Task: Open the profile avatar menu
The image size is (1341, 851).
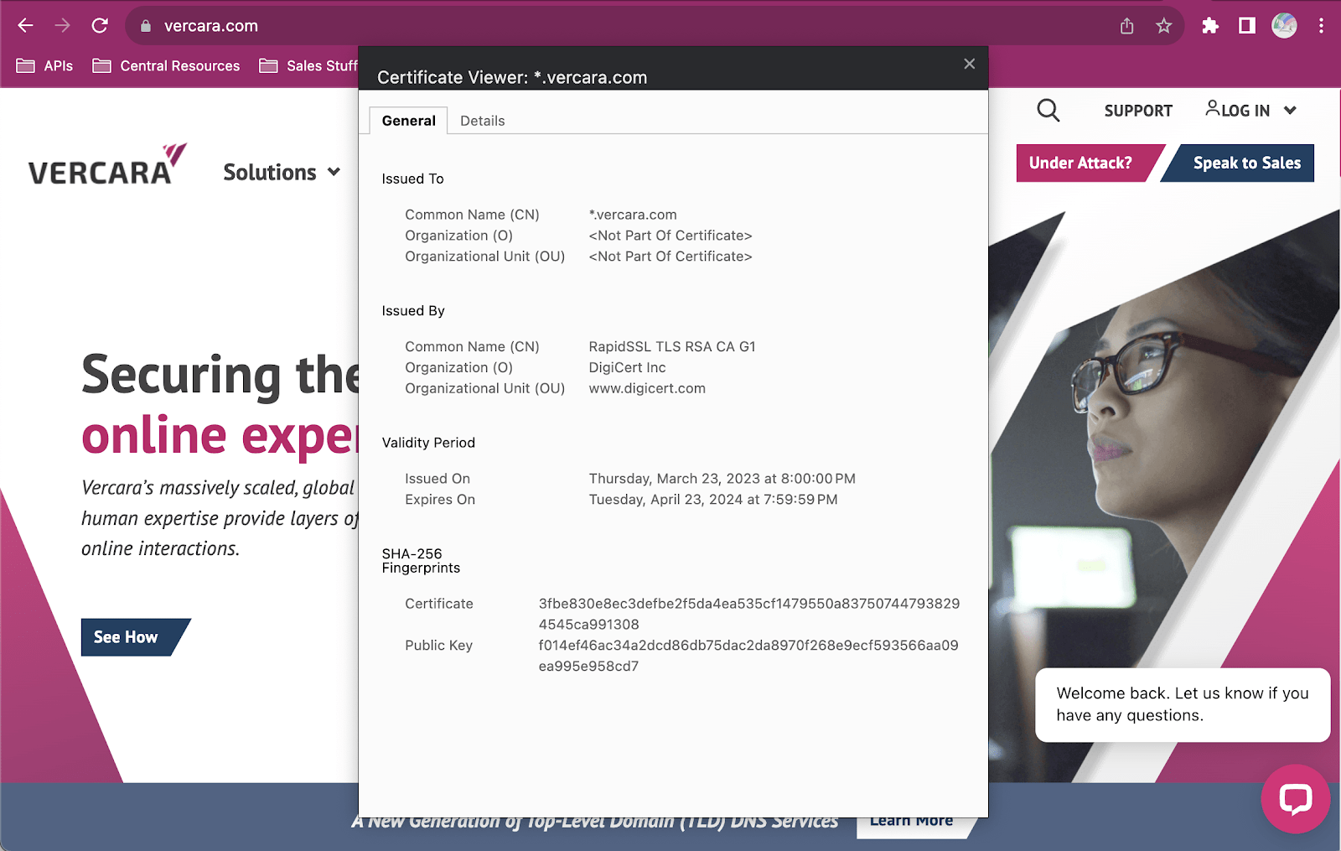Action: coord(1284,26)
